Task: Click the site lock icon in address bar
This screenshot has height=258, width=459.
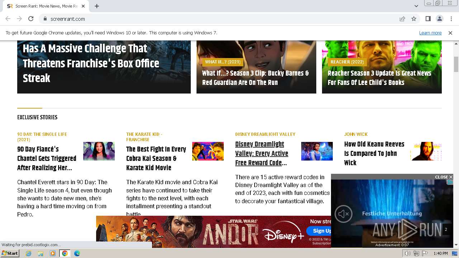Action: click(45, 19)
